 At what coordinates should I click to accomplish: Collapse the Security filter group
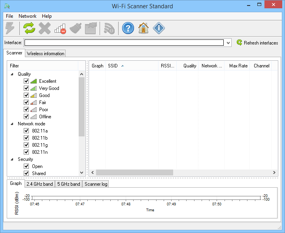pyautogui.click(x=12, y=159)
